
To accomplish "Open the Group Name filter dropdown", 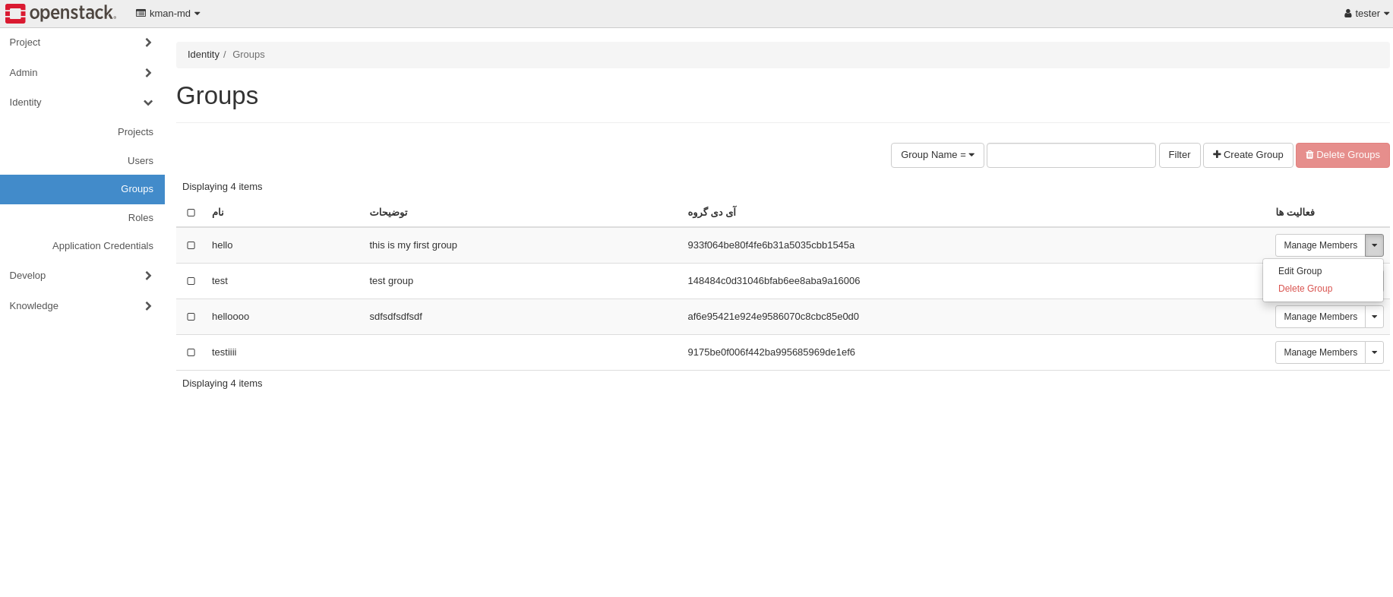I will coord(937,155).
